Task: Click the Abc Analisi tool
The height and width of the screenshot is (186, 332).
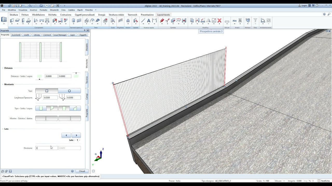Action: 234,20
